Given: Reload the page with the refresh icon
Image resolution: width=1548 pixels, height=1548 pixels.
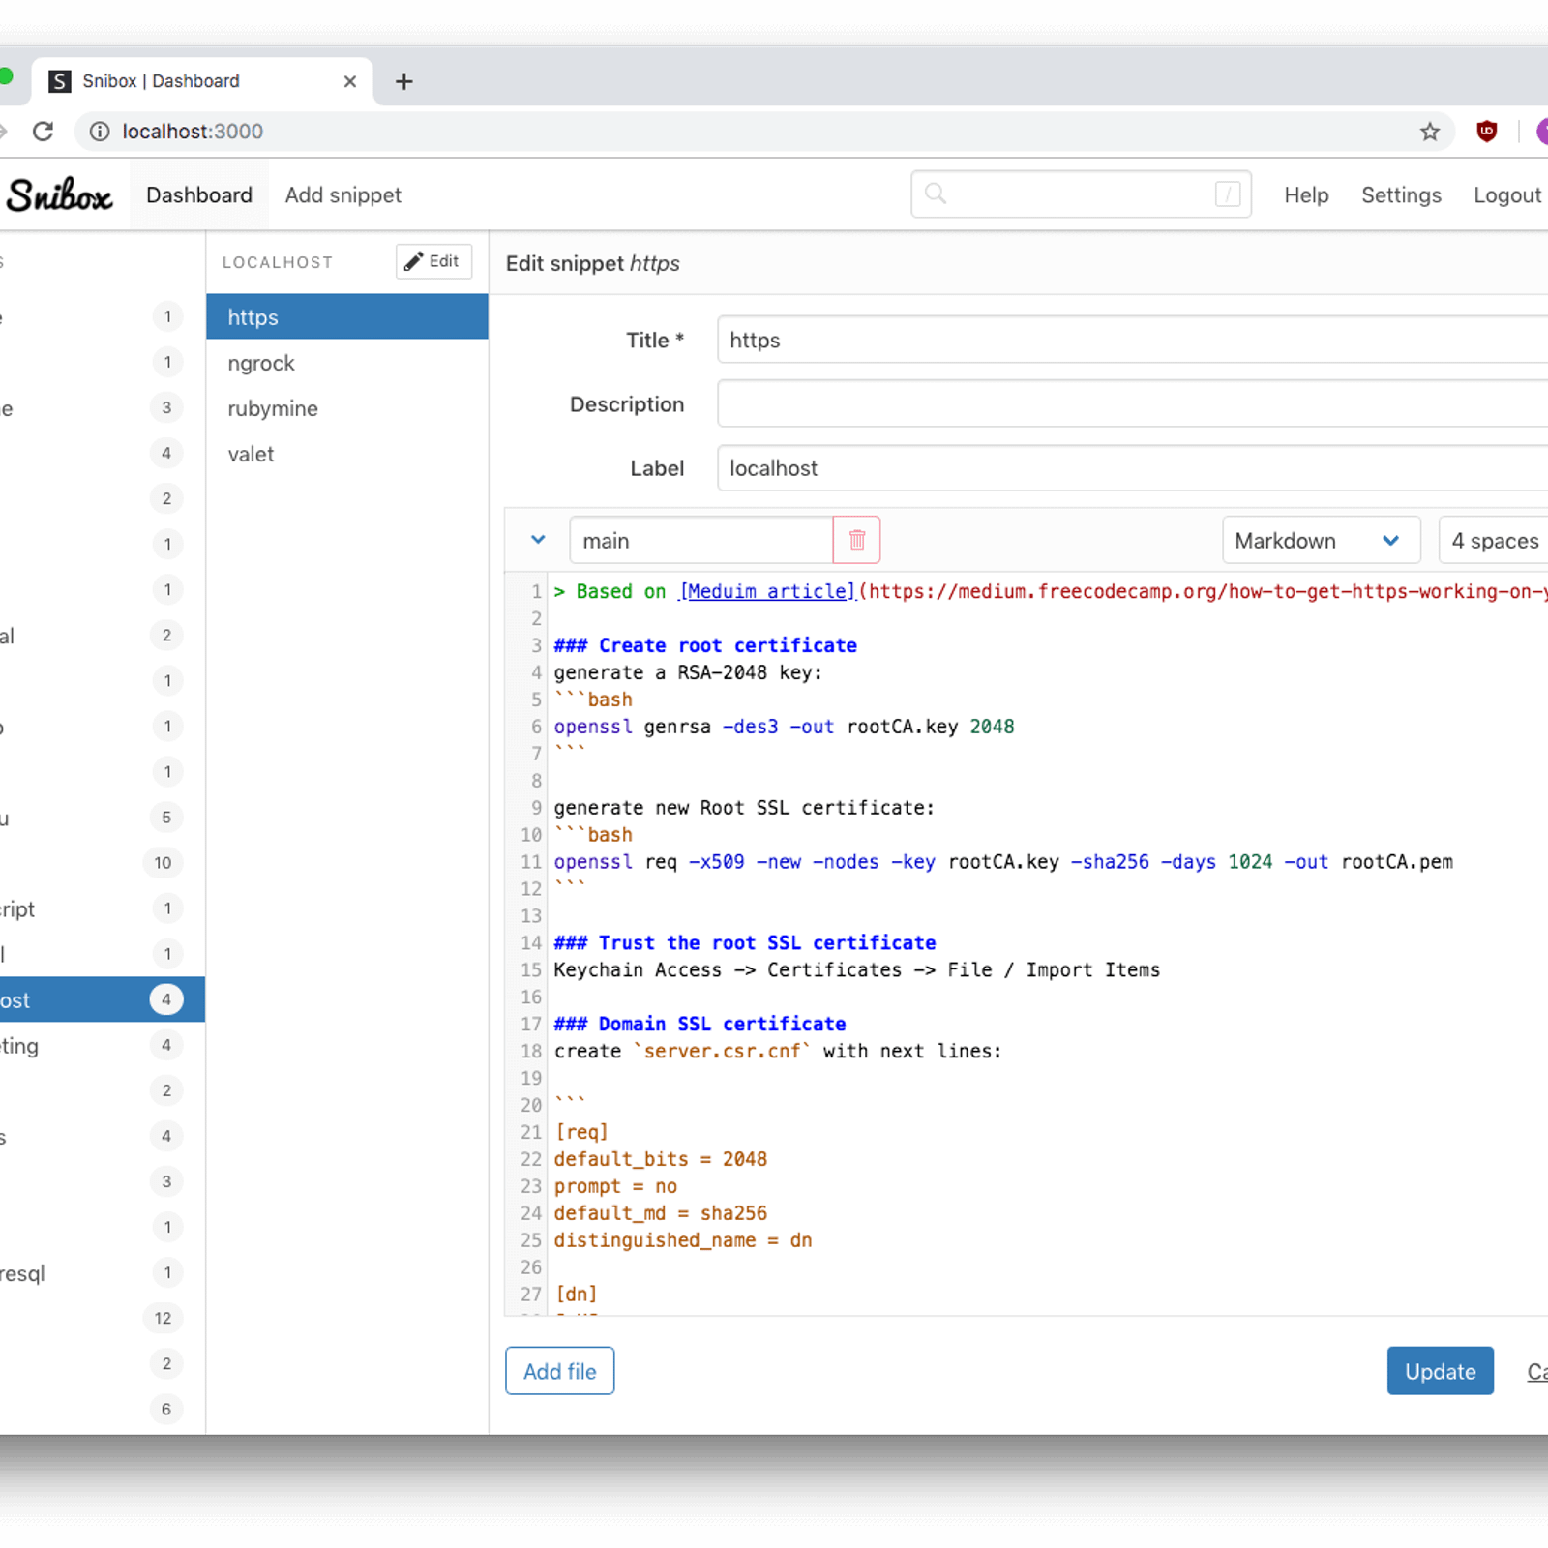Looking at the screenshot, I should (x=43, y=132).
